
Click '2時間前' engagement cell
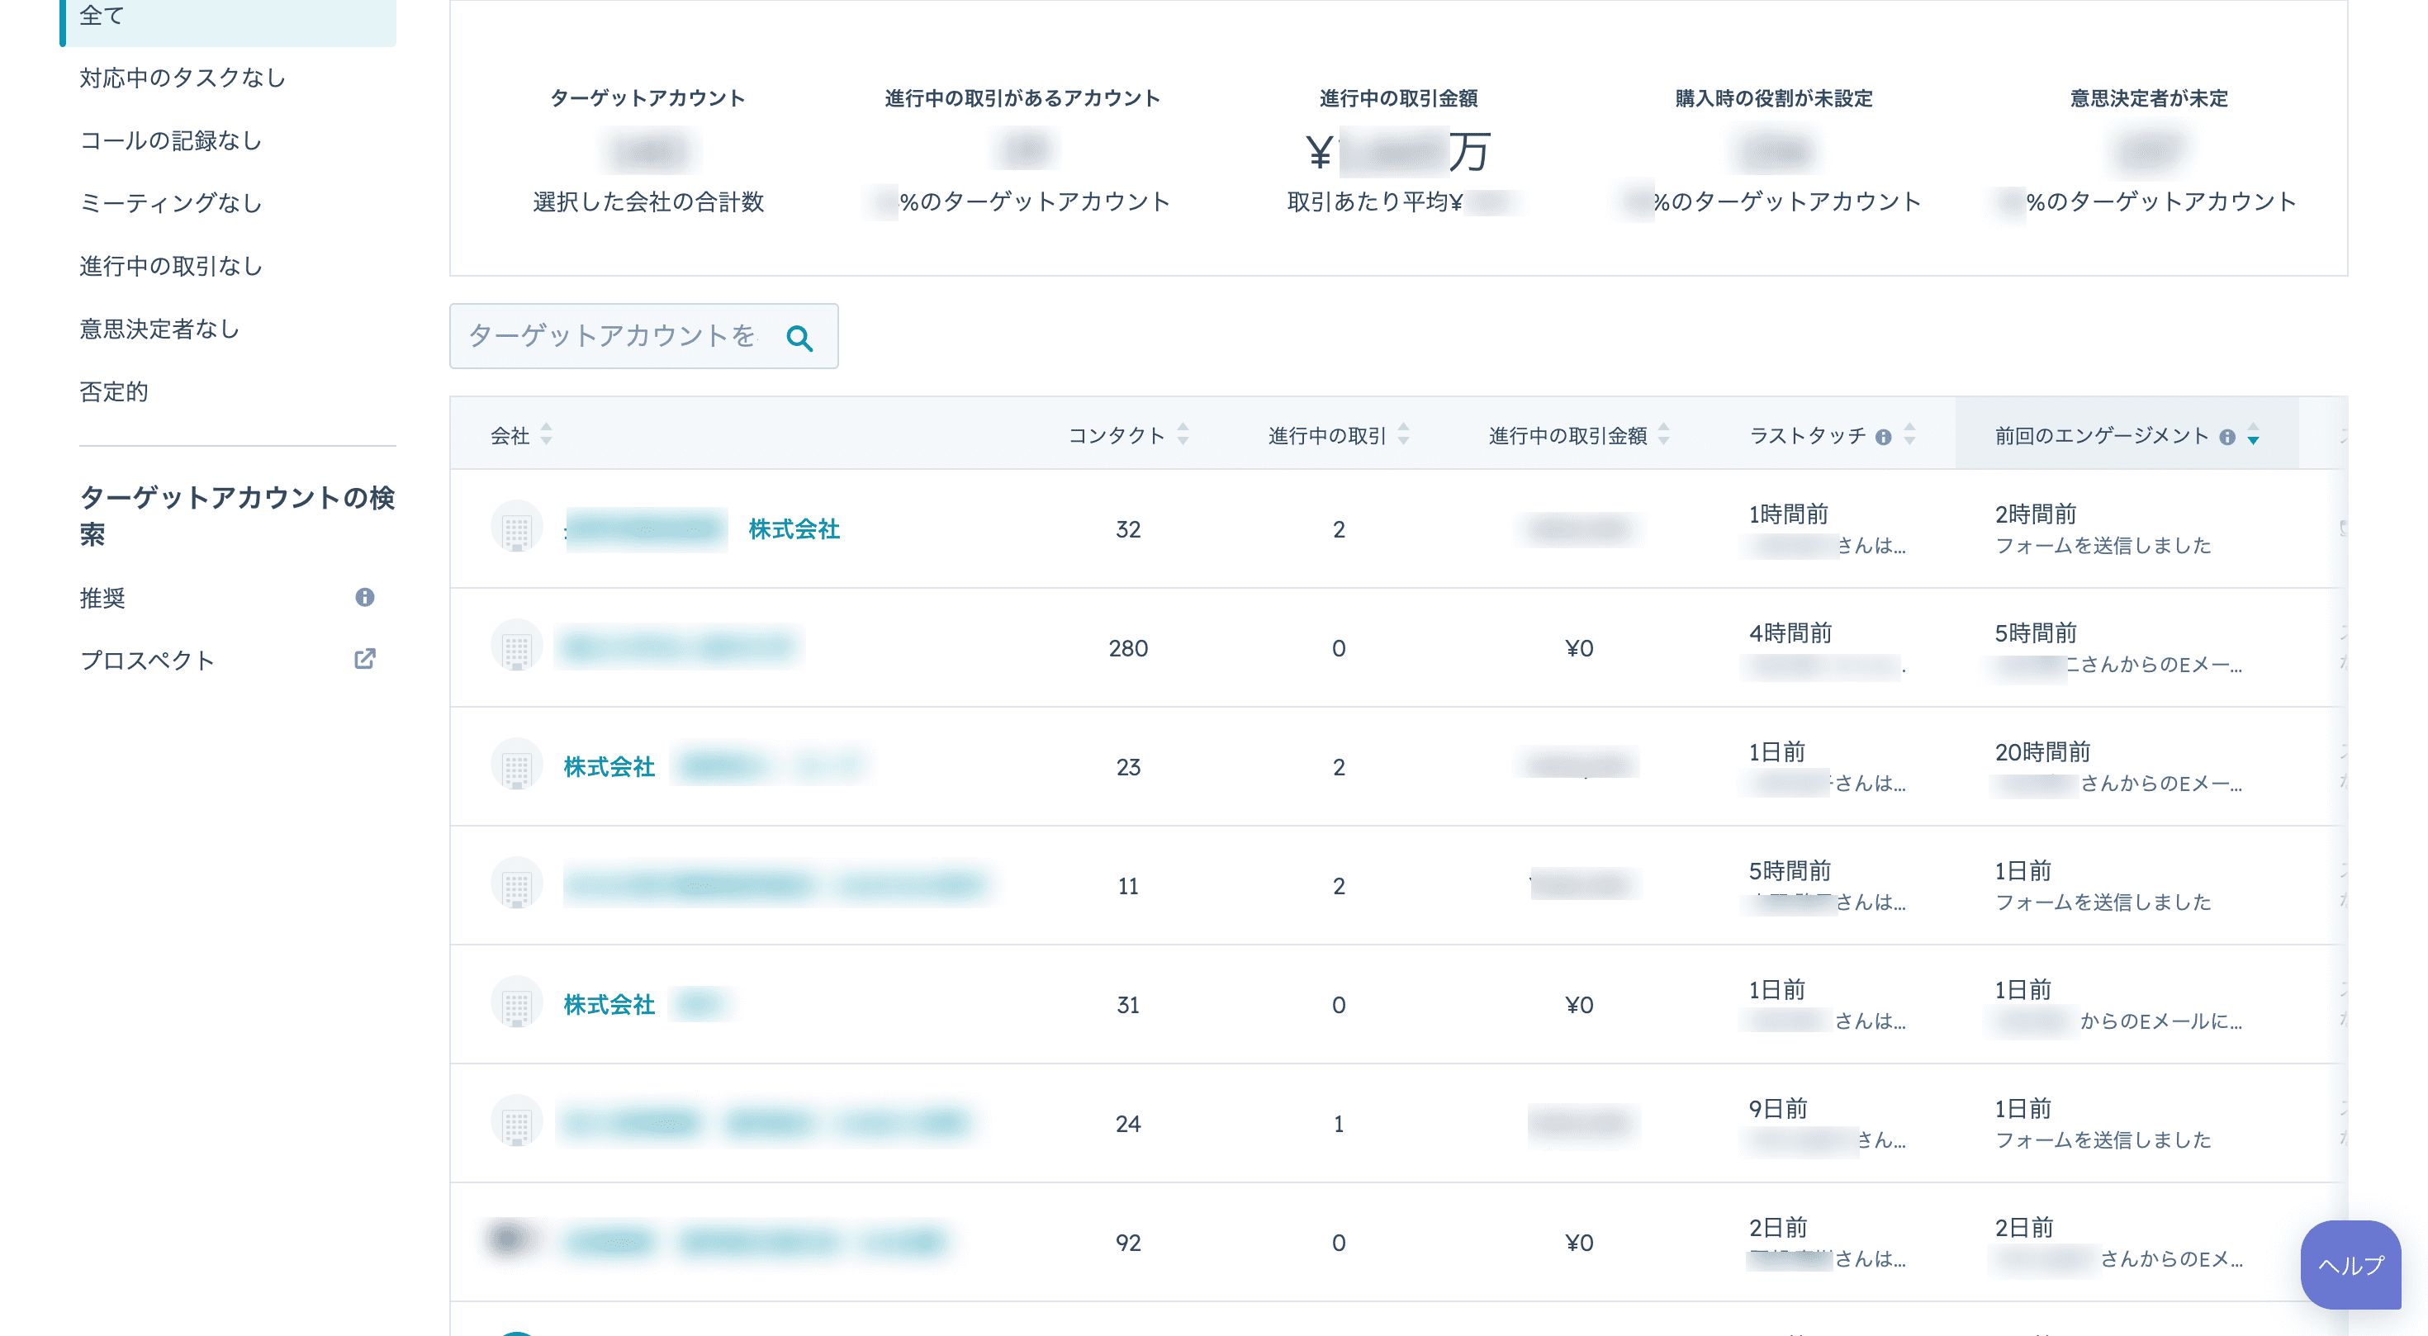point(2036,514)
